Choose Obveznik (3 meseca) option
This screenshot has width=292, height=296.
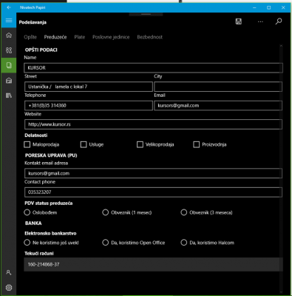coord(184,212)
